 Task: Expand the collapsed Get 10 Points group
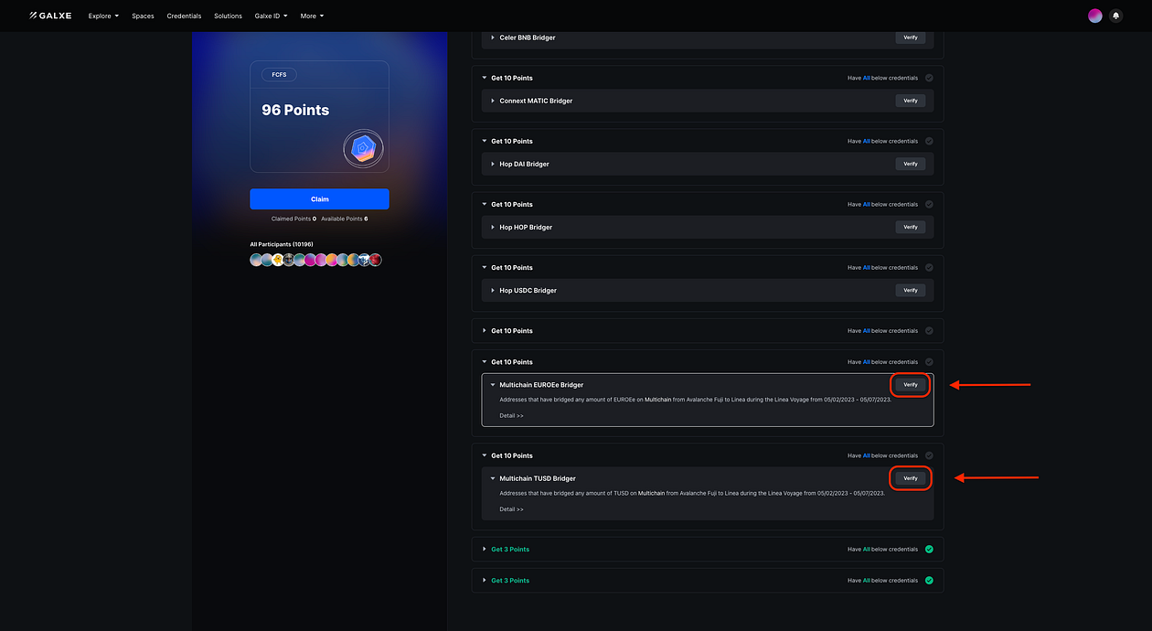coord(484,330)
